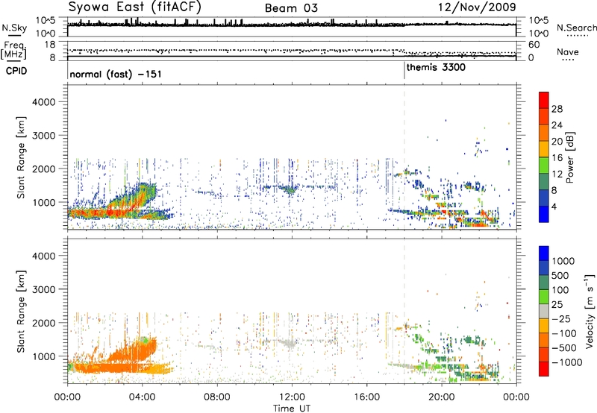The image size is (597, 413).
Task: Click the '4000' range tick in power panel
Action: click(x=44, y=102)
